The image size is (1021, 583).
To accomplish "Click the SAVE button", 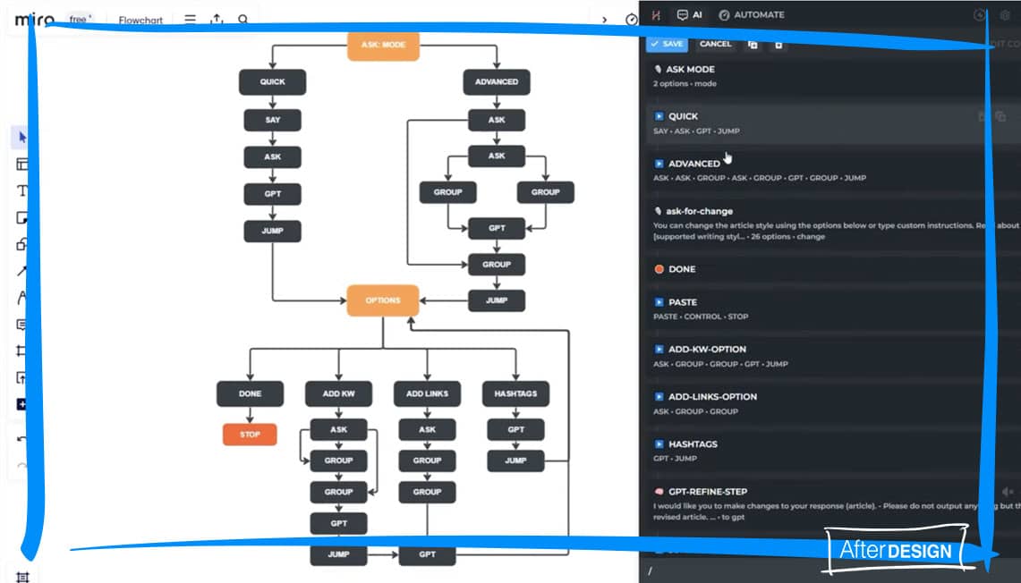I will click(667, 44).
